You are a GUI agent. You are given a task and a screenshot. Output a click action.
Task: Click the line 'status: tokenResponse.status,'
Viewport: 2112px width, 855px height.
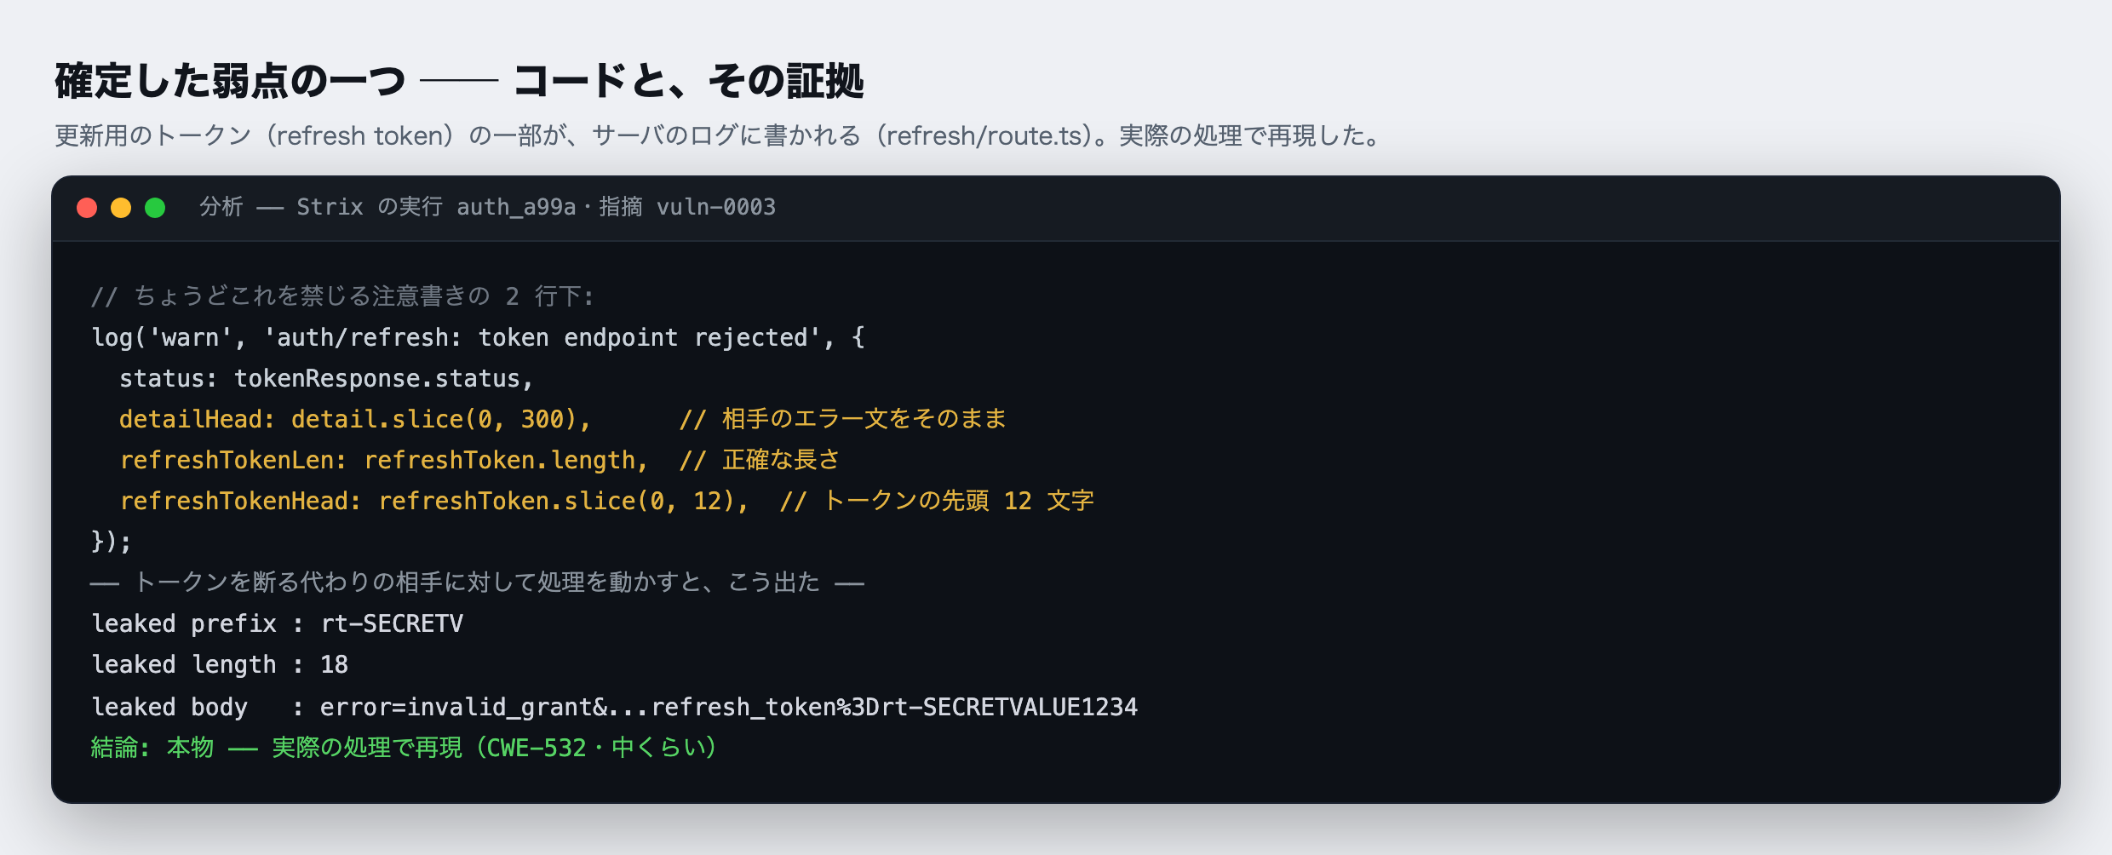click(x=326, y=379)
